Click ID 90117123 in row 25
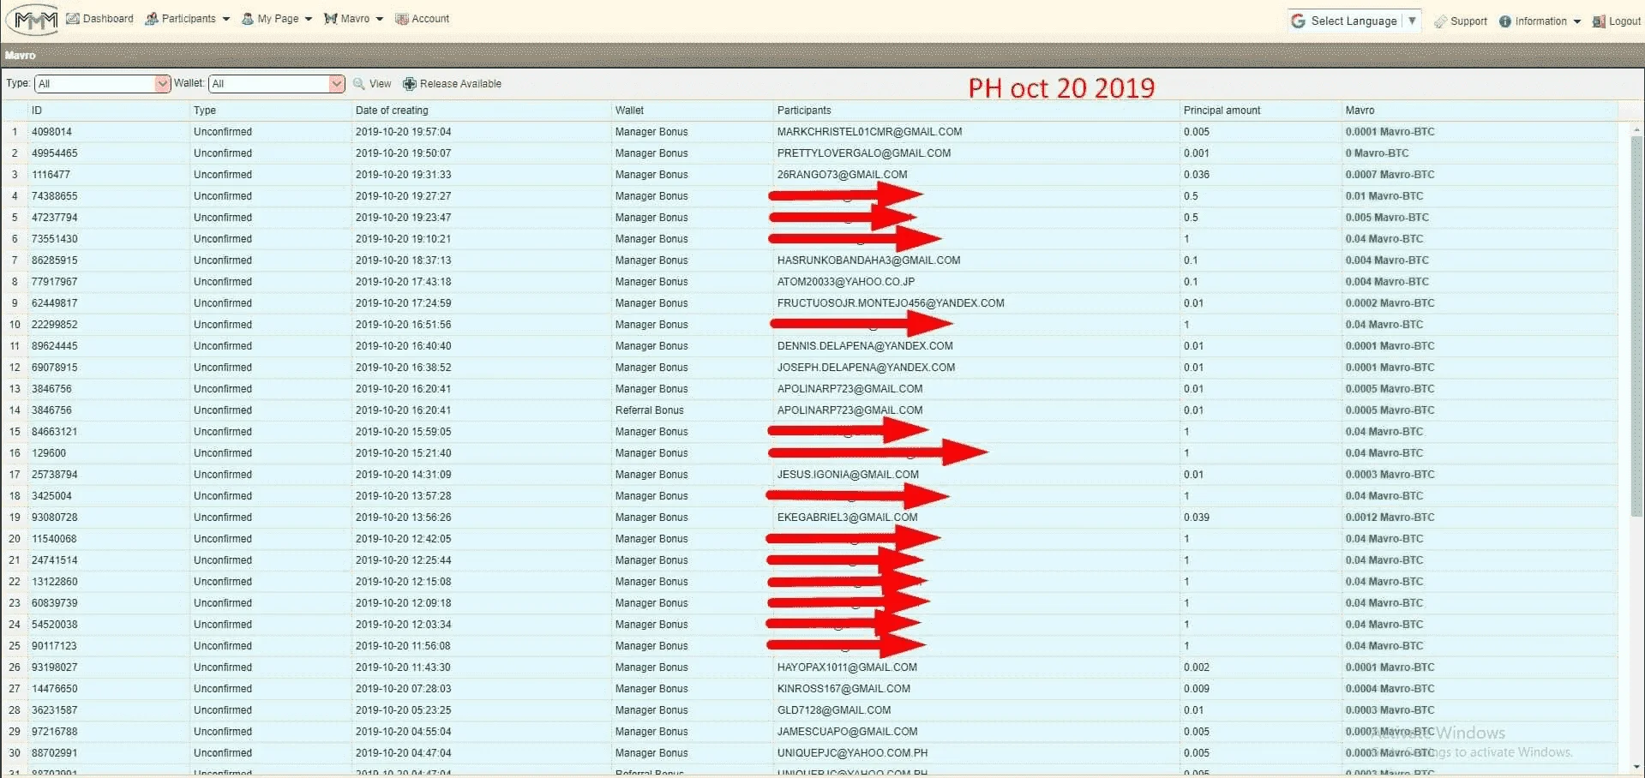 [54, 646]
